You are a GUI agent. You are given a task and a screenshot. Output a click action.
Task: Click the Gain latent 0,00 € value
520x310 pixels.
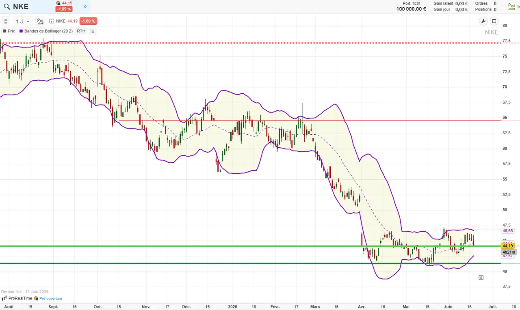(x=461, y=3)
